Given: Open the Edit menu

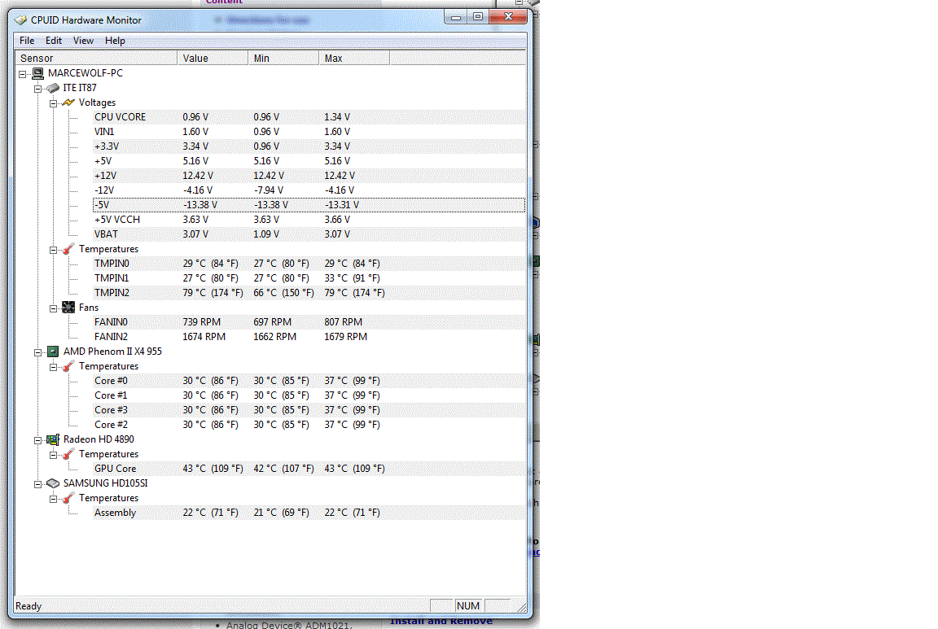Looking at the screenshot, I should [54, 41].
